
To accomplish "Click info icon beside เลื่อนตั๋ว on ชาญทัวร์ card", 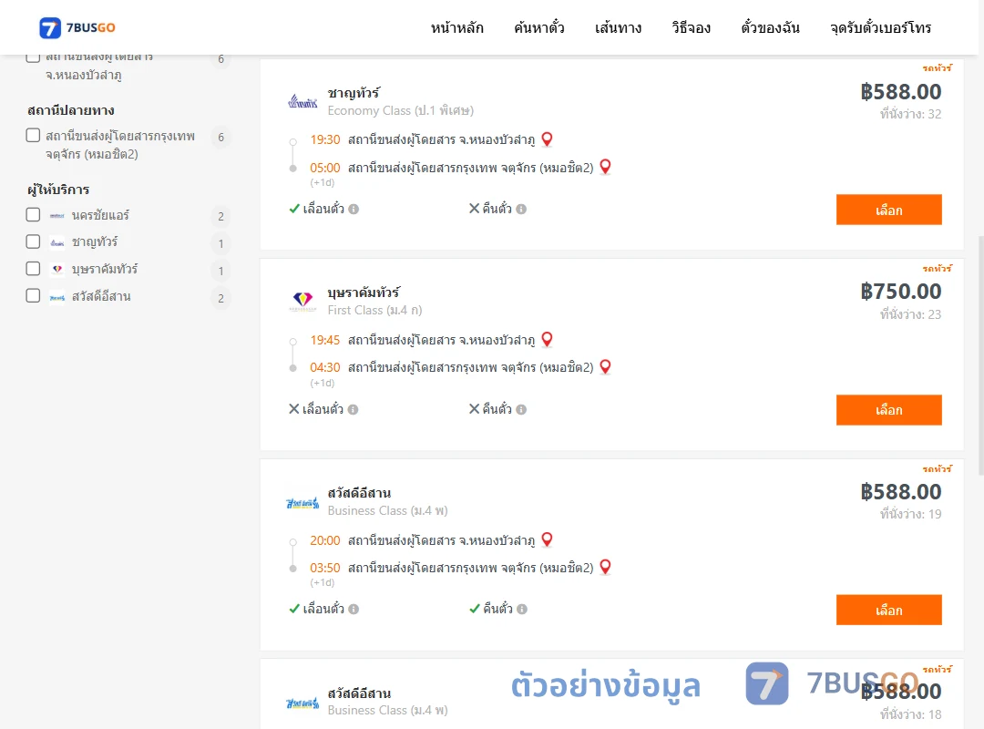I will click(x=354, y=209).
